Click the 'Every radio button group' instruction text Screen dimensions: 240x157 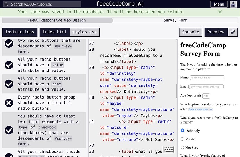(x=47, y=103)
